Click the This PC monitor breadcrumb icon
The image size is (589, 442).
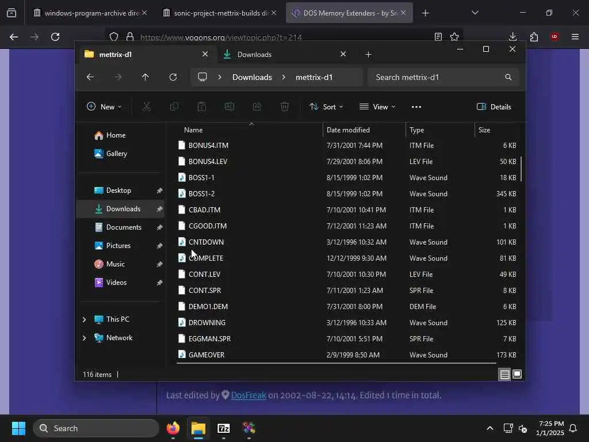coord(202,77)
